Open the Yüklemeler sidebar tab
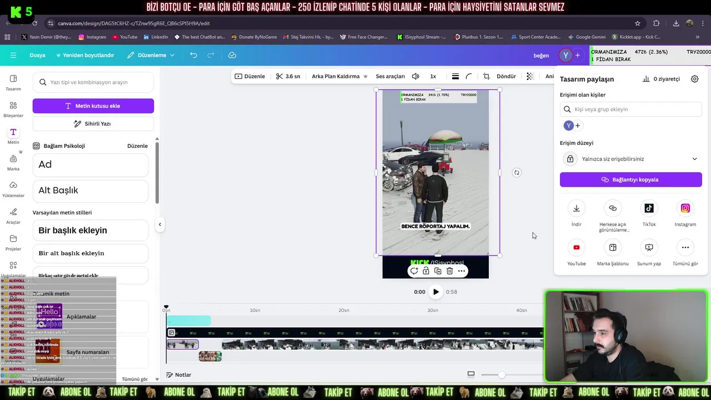 pyautogui.click(x=13, y=189)
